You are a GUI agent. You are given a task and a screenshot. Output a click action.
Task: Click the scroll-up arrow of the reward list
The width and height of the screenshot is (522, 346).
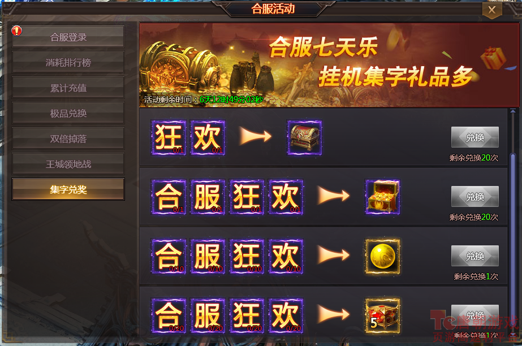click(513, 111)
